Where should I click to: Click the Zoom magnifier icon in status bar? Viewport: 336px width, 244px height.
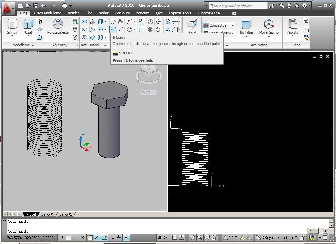tap(200, 237)
